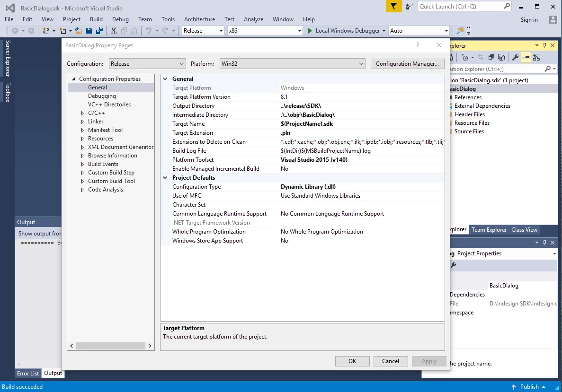Select Debugging in the properties tree
This screenshot has height=392, width=562.
[102, 96]
